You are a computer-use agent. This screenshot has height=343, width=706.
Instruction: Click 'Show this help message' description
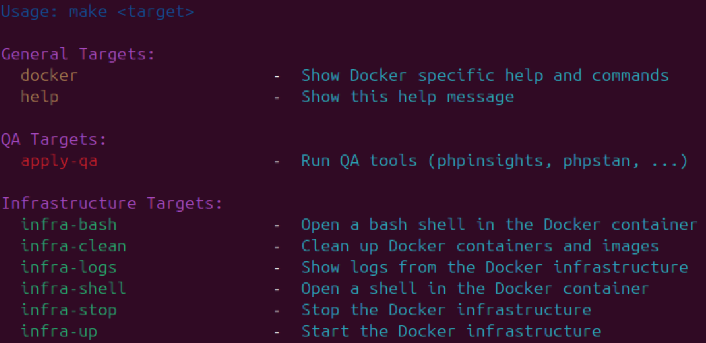click(x=407, y=97)
